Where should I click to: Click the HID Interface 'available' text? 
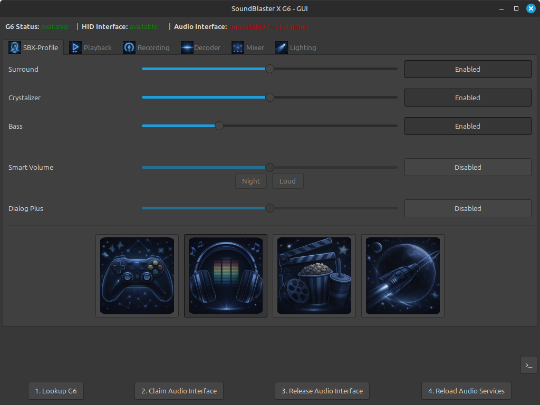click(x=143, y=26)
